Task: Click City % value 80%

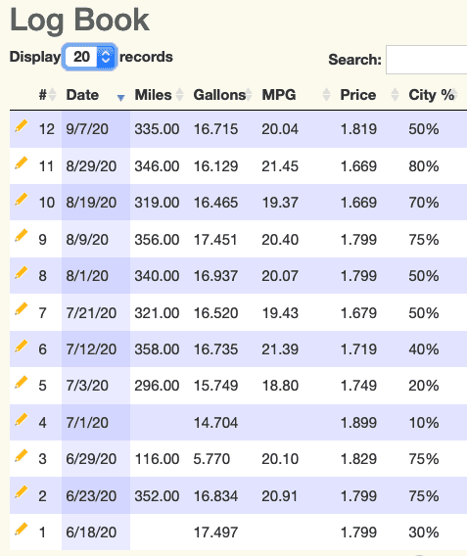Action: [424, 166]
